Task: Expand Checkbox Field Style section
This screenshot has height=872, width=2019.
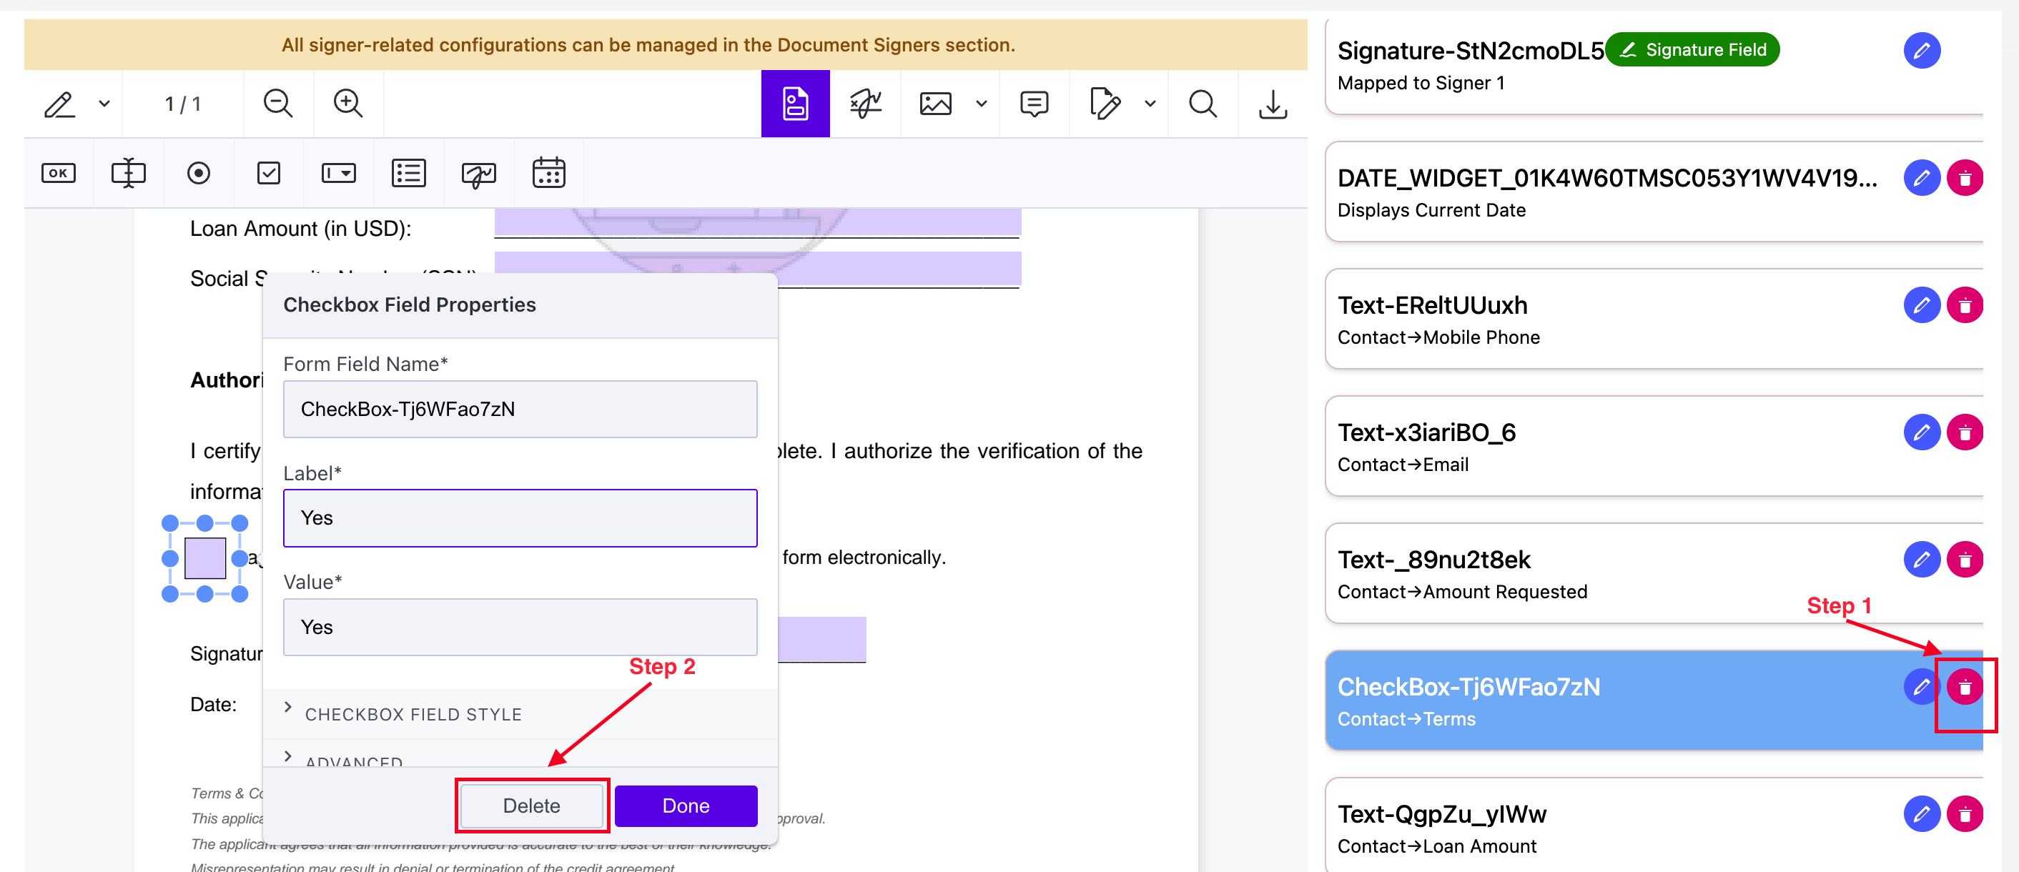Action: pyautogui.click(x=520, y=714)
